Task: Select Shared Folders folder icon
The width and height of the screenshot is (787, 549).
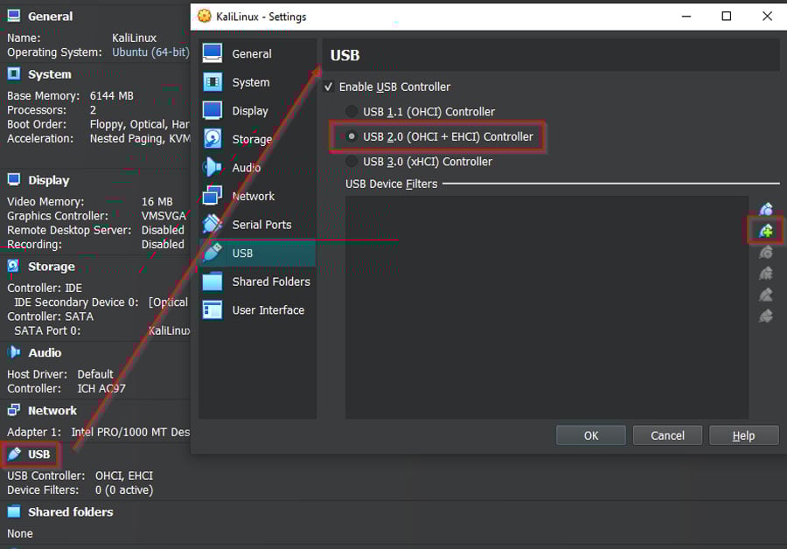Action: (212, 281)
